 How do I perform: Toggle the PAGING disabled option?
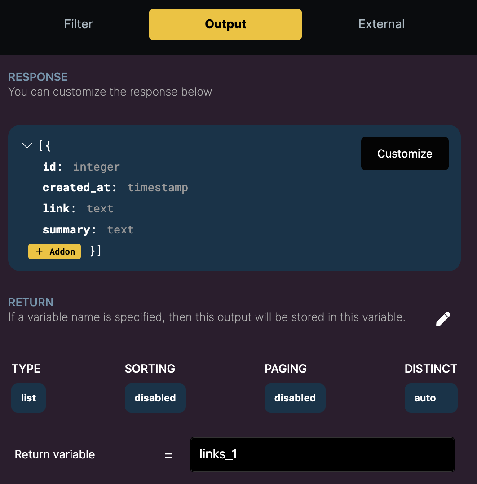tap(295, 398)
